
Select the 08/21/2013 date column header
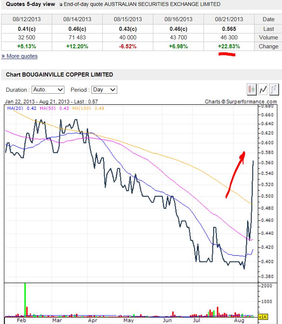(x=229, y=19)
